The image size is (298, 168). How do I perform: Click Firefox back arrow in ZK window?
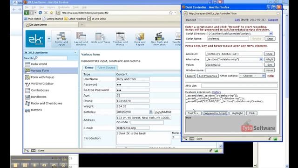pyautogui.click(x=27, y=13)
